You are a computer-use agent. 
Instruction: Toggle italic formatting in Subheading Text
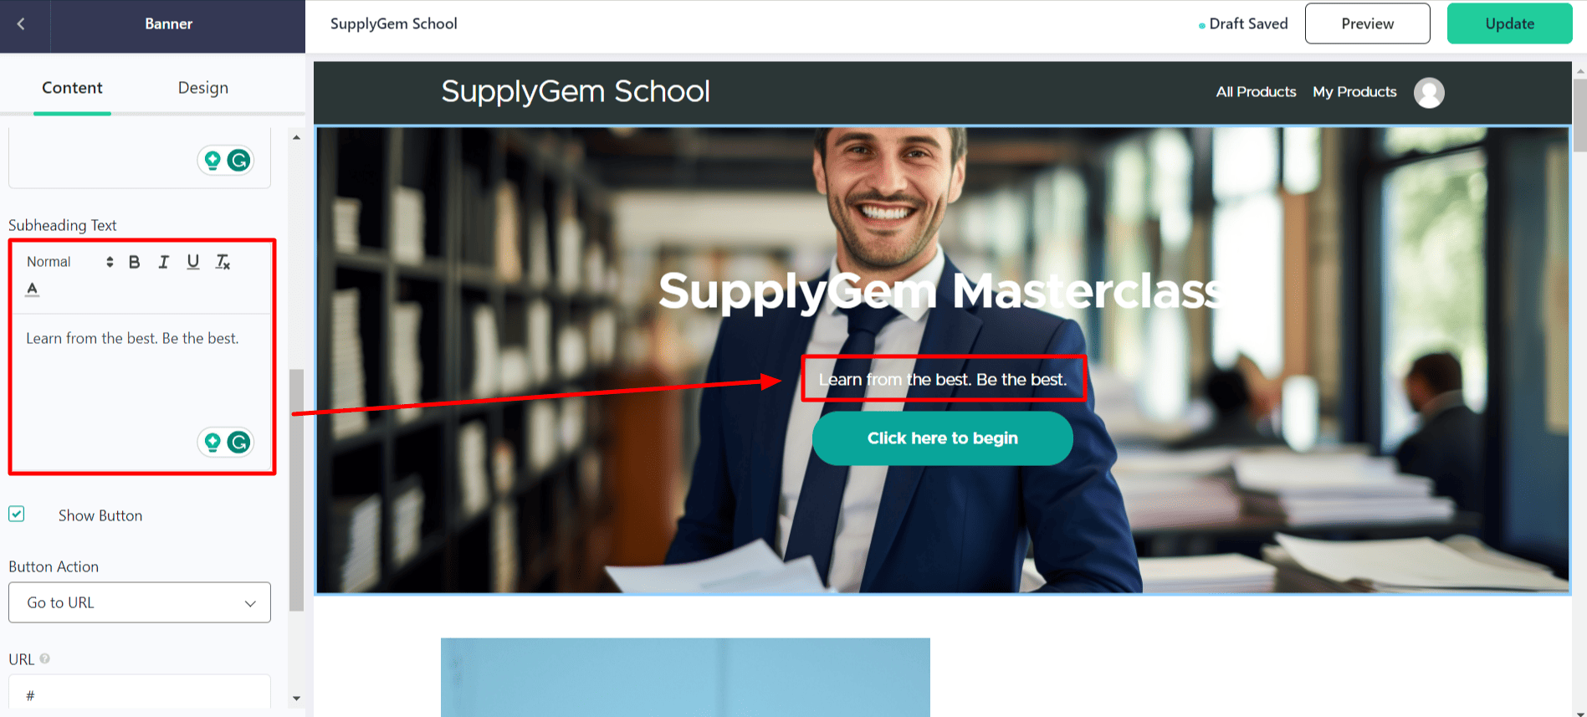point(164,262)
